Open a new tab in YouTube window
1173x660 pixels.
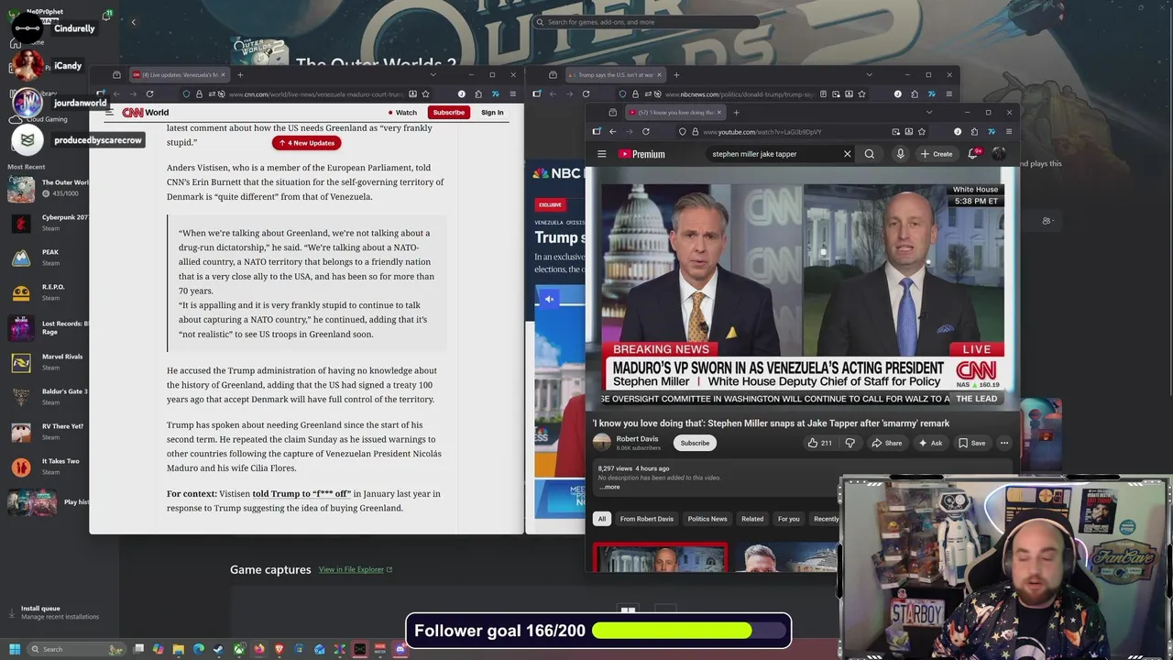click(737, 112)
